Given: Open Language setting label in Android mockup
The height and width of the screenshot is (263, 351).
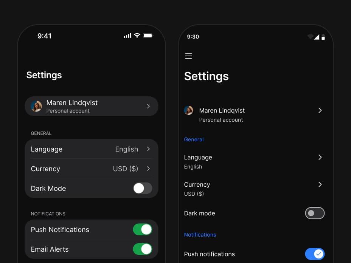Looking at the screenshot, I should click(x=198, y=158).
